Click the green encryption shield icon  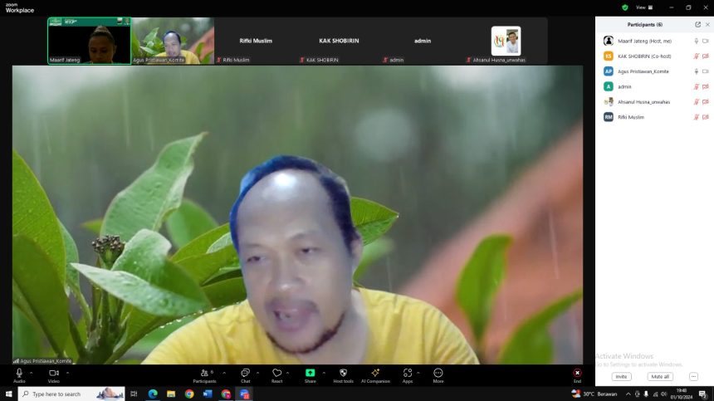pyautogui.click(x=625, y=7)
